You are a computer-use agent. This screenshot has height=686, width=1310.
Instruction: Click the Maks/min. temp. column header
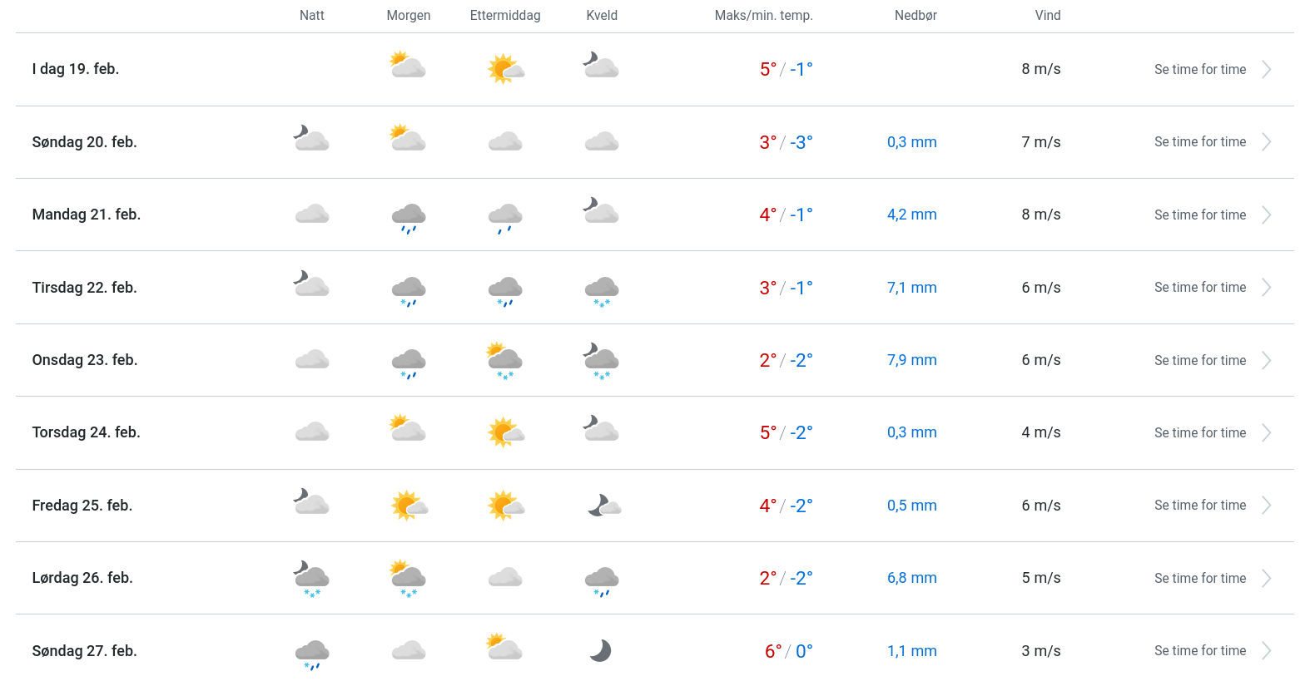click(x=763, y=15)
